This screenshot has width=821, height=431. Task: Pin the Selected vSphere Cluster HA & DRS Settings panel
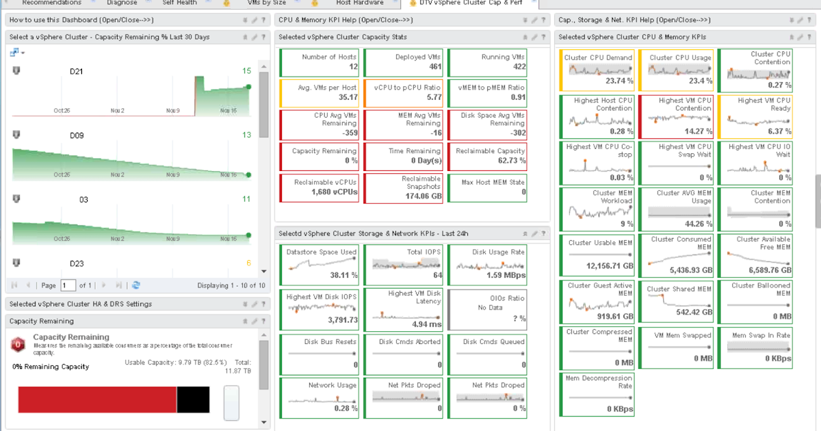245,304
